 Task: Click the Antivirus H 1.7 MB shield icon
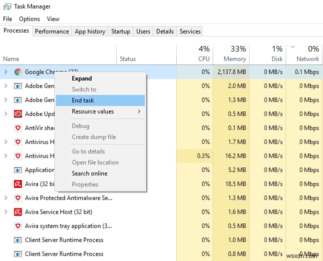(x=18, y=142)
